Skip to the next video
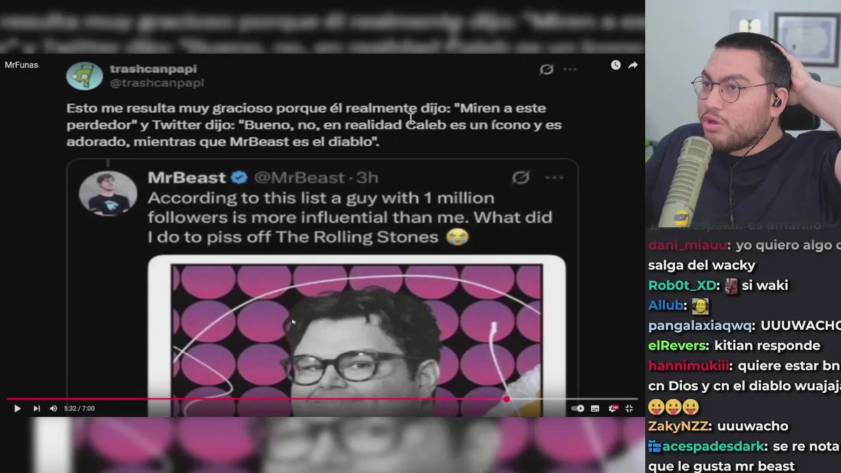 pyautogui.click(x=36, y=409)
